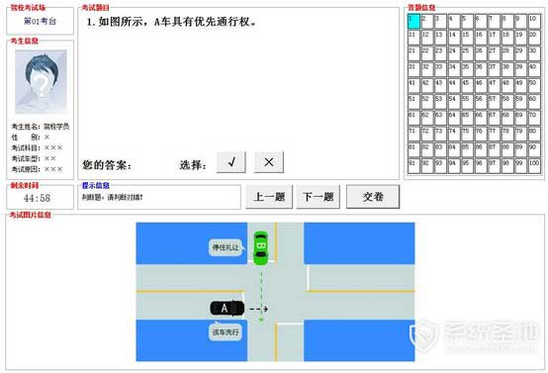Go to question 61 cell

tap(413, 118)
